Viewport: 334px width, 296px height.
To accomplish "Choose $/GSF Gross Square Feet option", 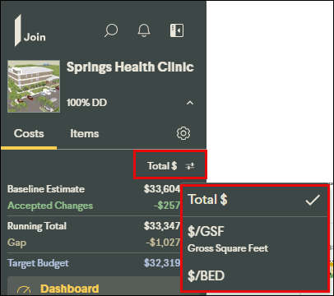I will [x=255, y=239].
